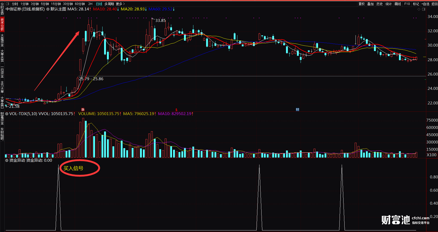The image size is (438, 232).
Task: Click the 叠加 overlay button
Action: tap(370, 4)
